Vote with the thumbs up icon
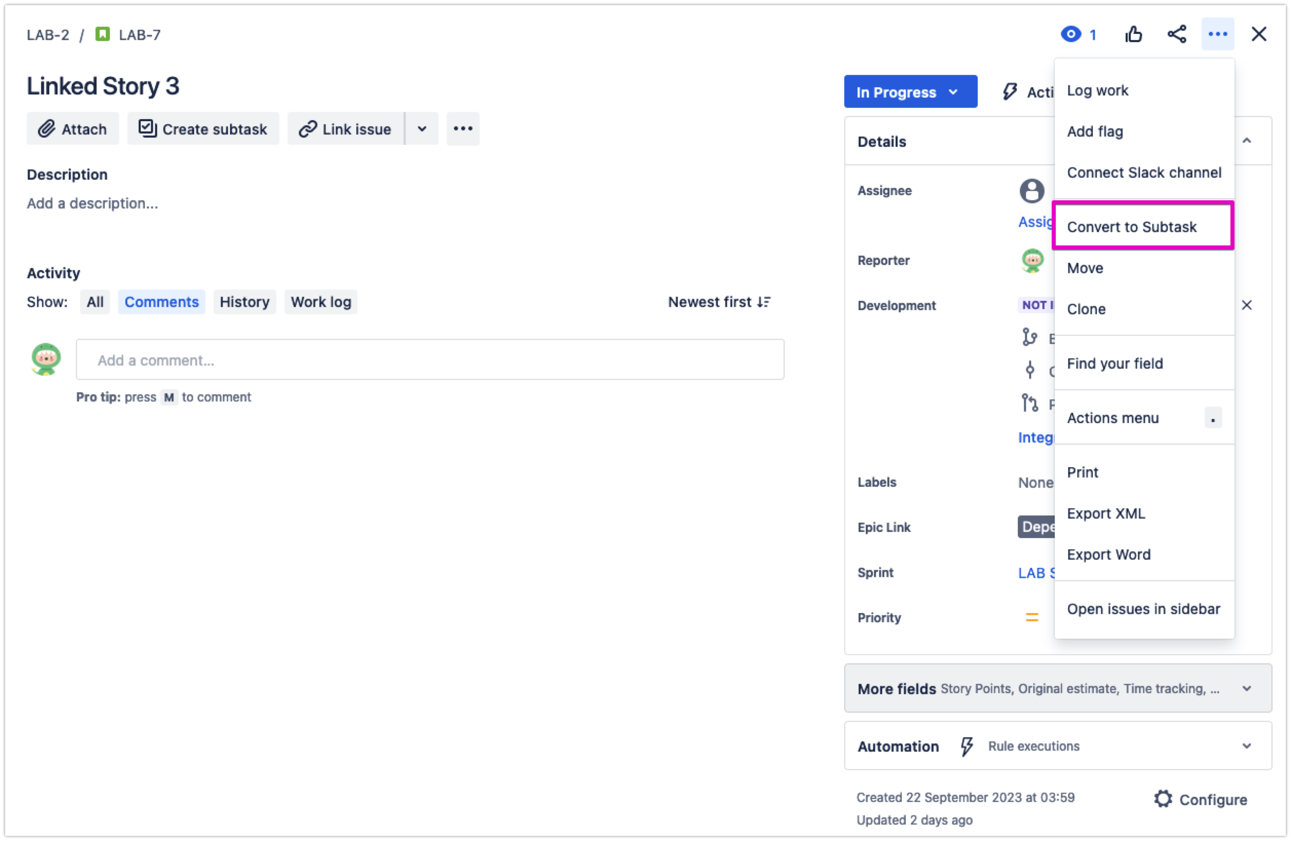 (1134, 34)
